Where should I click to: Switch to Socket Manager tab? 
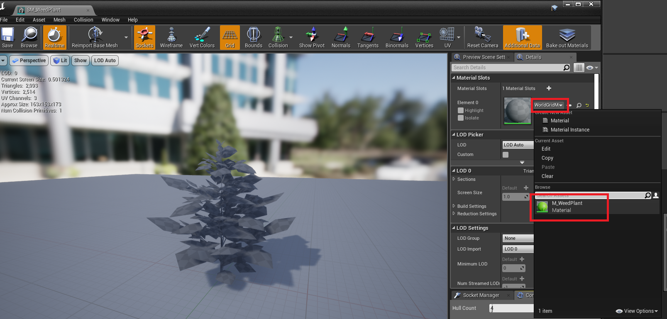(x=481, y=295)
